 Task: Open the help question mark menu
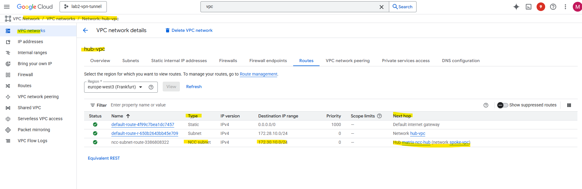(553, 7)
